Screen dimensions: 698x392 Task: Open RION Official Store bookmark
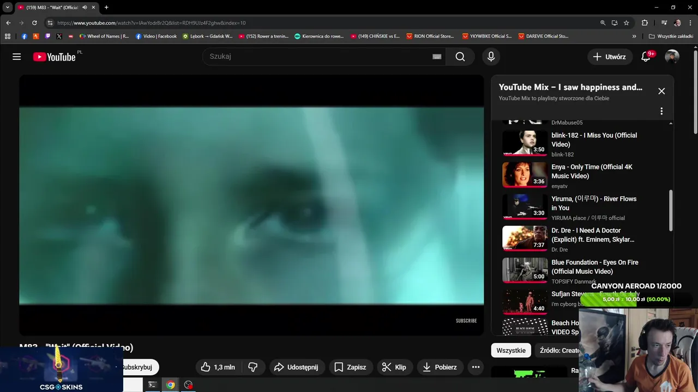point(430,36)
